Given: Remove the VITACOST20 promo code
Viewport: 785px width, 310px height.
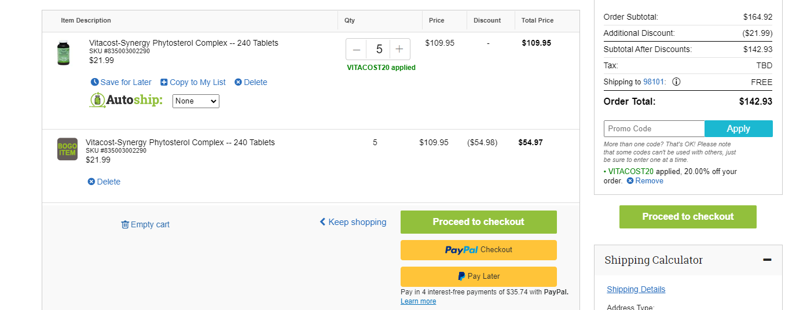Looking at the screenshot, I should pos(645,181).
